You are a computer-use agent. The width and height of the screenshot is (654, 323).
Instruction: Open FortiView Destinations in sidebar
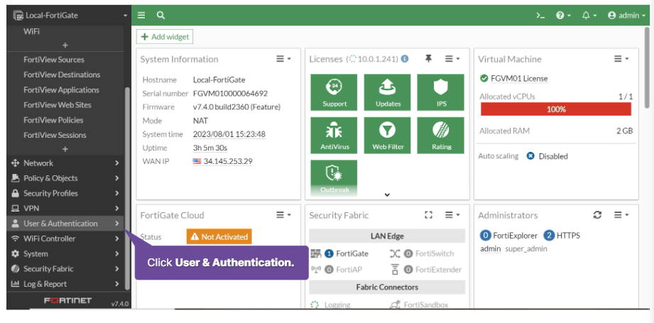62,75
